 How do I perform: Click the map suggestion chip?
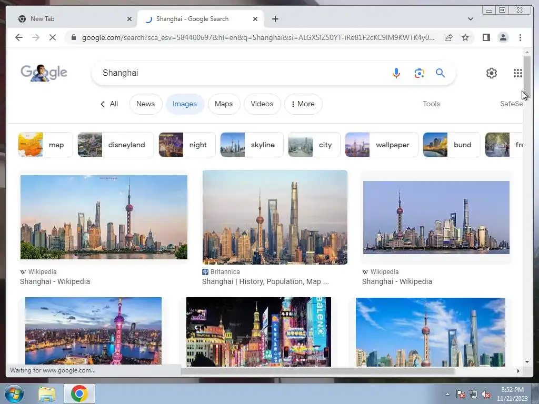pyautogui.click(x=45, y=145)
